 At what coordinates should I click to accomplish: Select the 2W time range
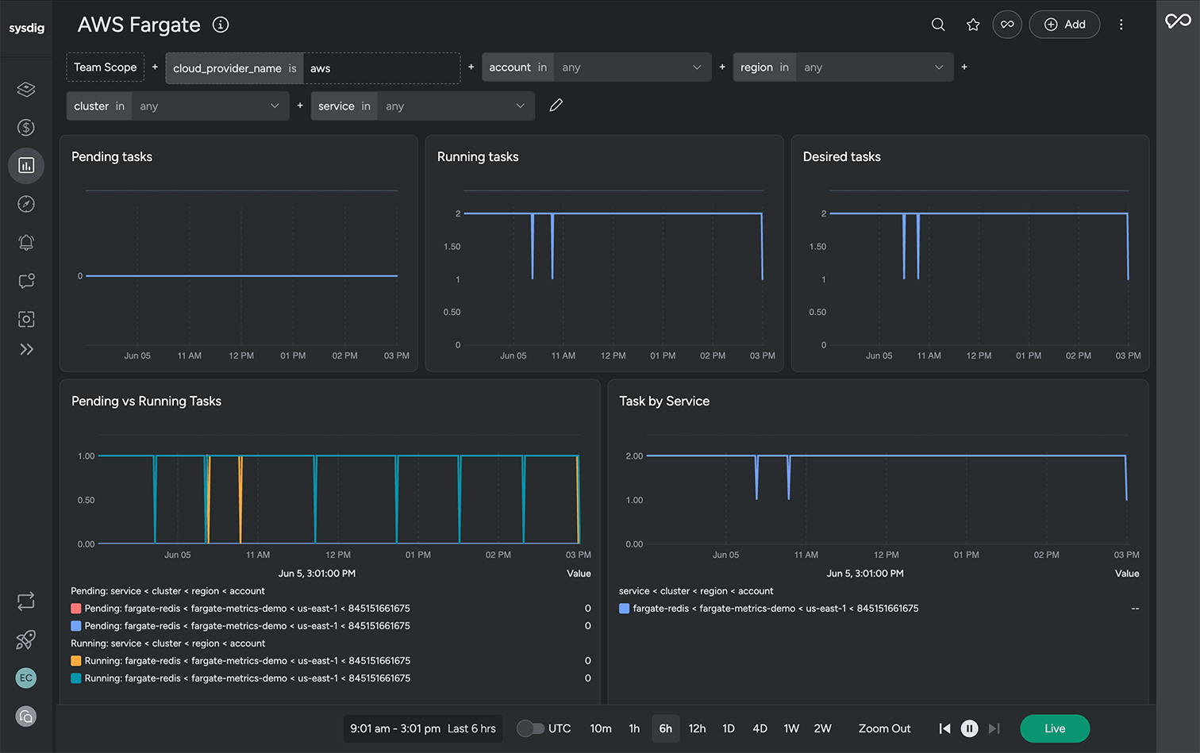[x=823, y=728]
